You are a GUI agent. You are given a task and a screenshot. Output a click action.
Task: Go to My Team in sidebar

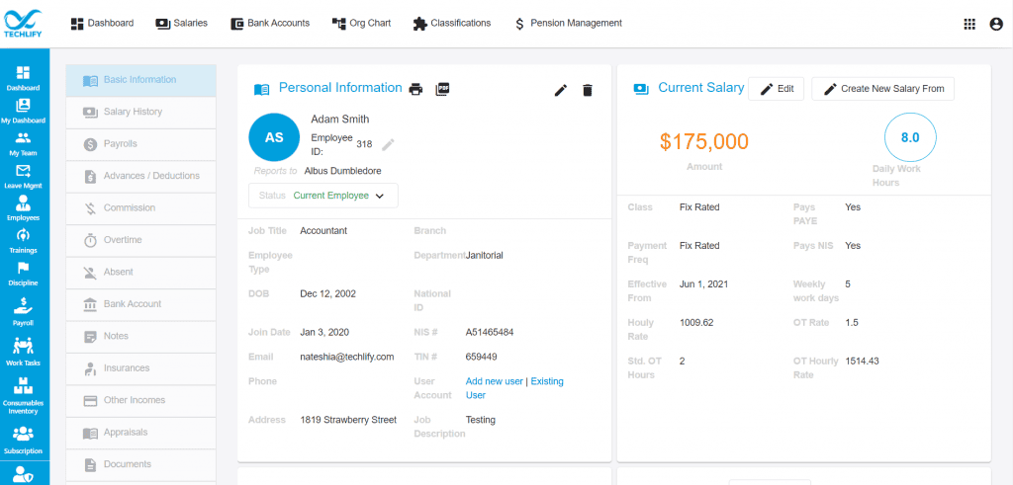click(24, 144)
